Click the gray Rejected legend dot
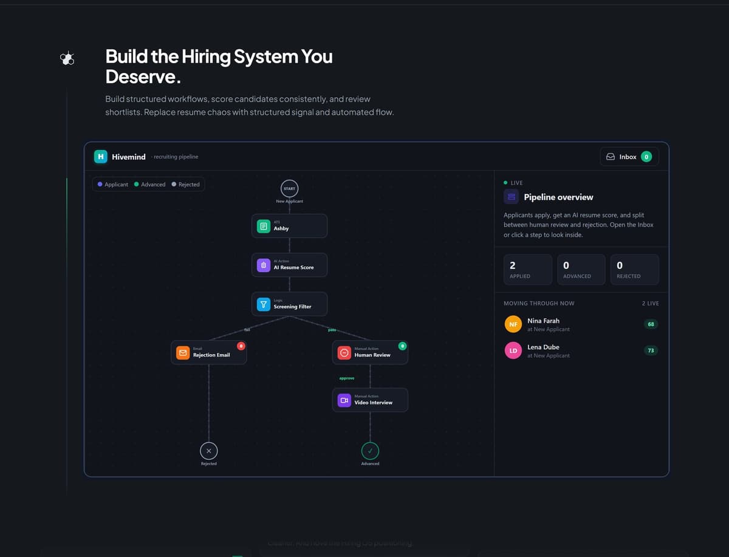 pyautogui.click(x=174, y=184)
